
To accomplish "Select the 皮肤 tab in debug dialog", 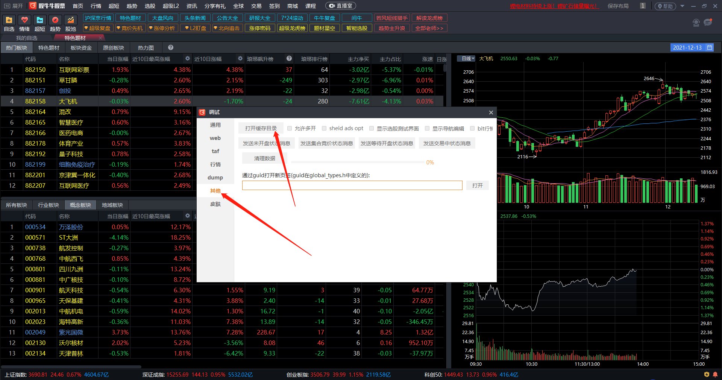I will [x=215, y=204].
